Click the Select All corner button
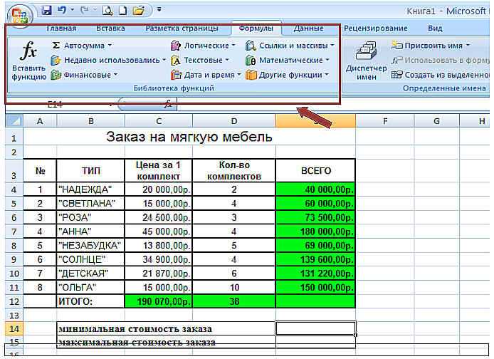The height and width of the screenshot is (359, 494). pos(14,121)
